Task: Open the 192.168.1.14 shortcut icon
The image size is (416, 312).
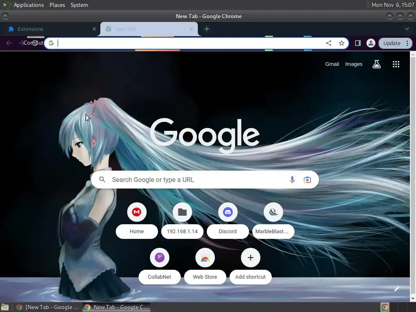Action: pyautogui.click(x=182, y=212)
